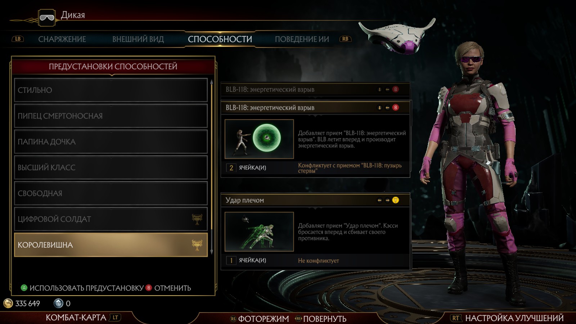
Task: Click the presets list scrollbar
Action: point(212,167)
